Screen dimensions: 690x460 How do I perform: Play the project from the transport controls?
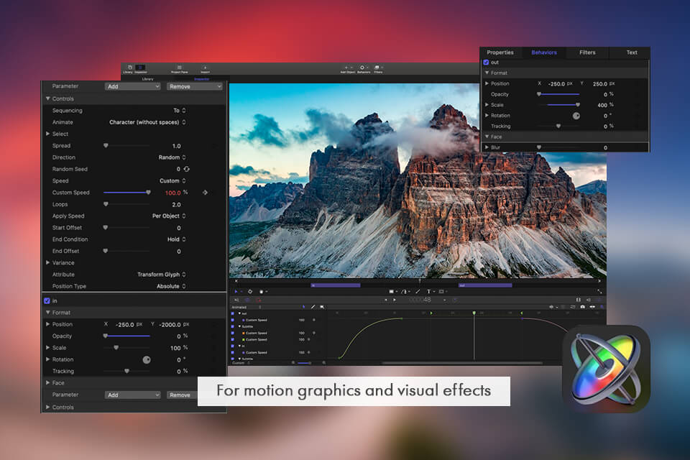click(395, 300)
